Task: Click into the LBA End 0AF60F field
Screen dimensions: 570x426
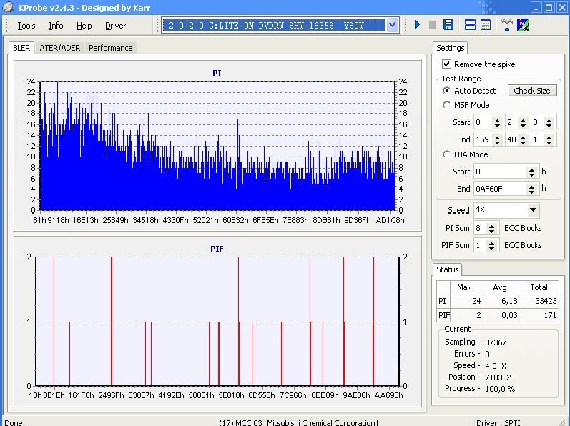Action: [500, 189]
